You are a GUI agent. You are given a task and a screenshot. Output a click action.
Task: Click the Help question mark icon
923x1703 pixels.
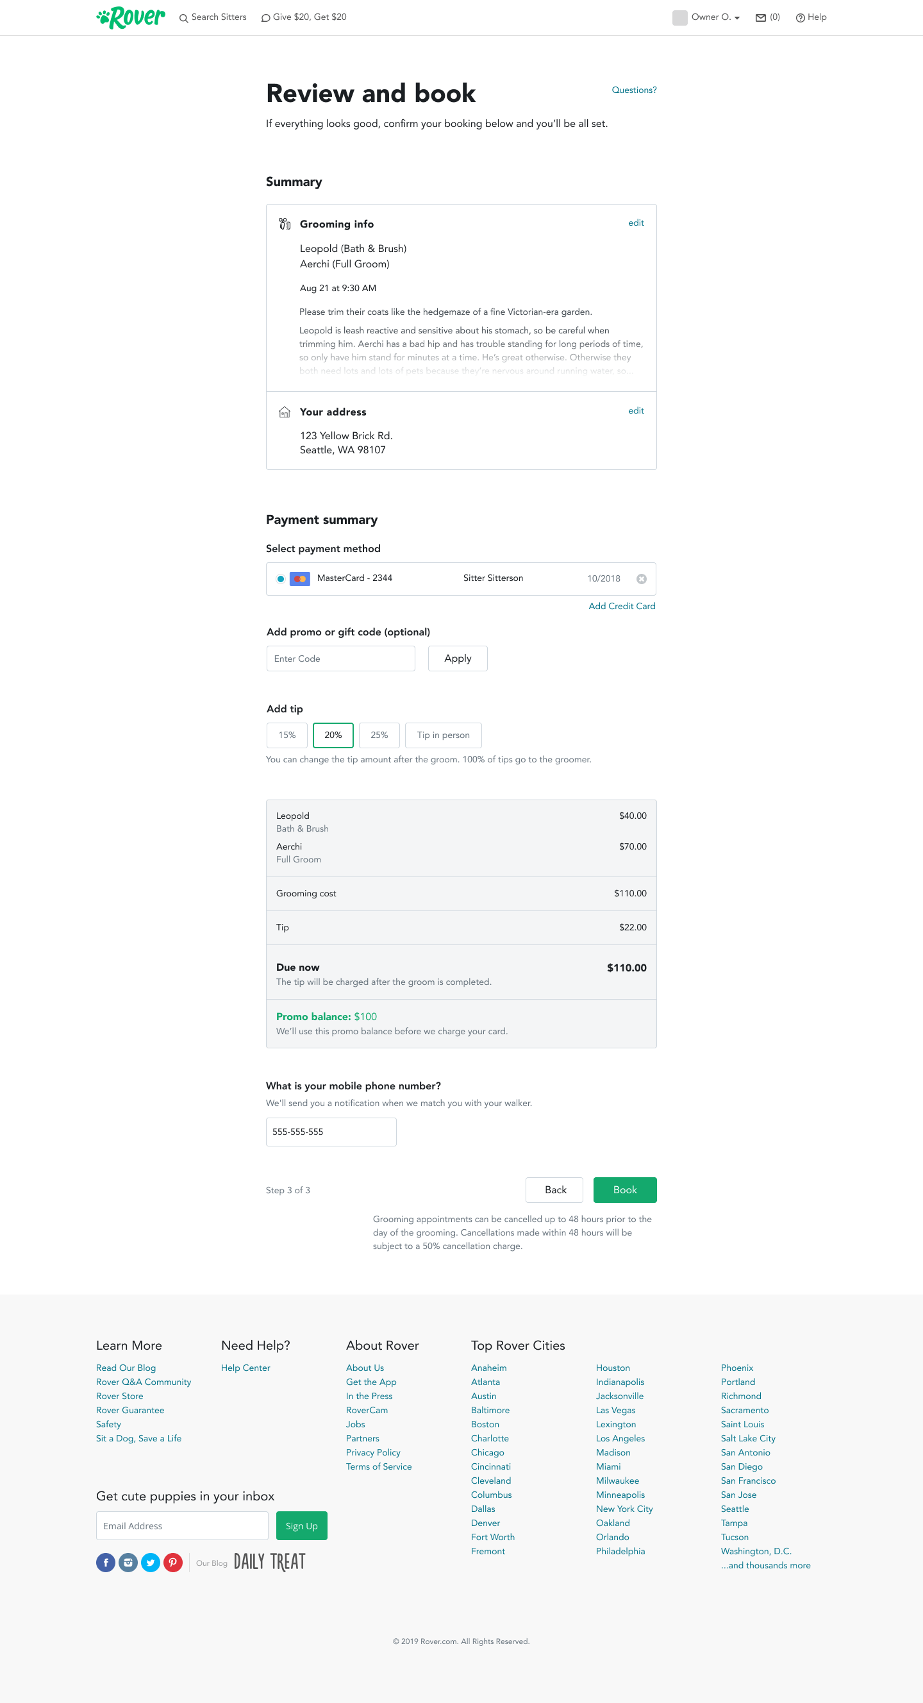(800, 18)
